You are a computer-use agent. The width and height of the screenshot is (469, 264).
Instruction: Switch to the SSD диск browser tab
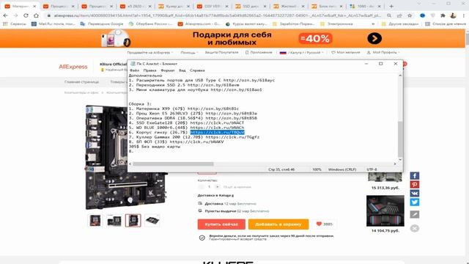click(251, 6)
